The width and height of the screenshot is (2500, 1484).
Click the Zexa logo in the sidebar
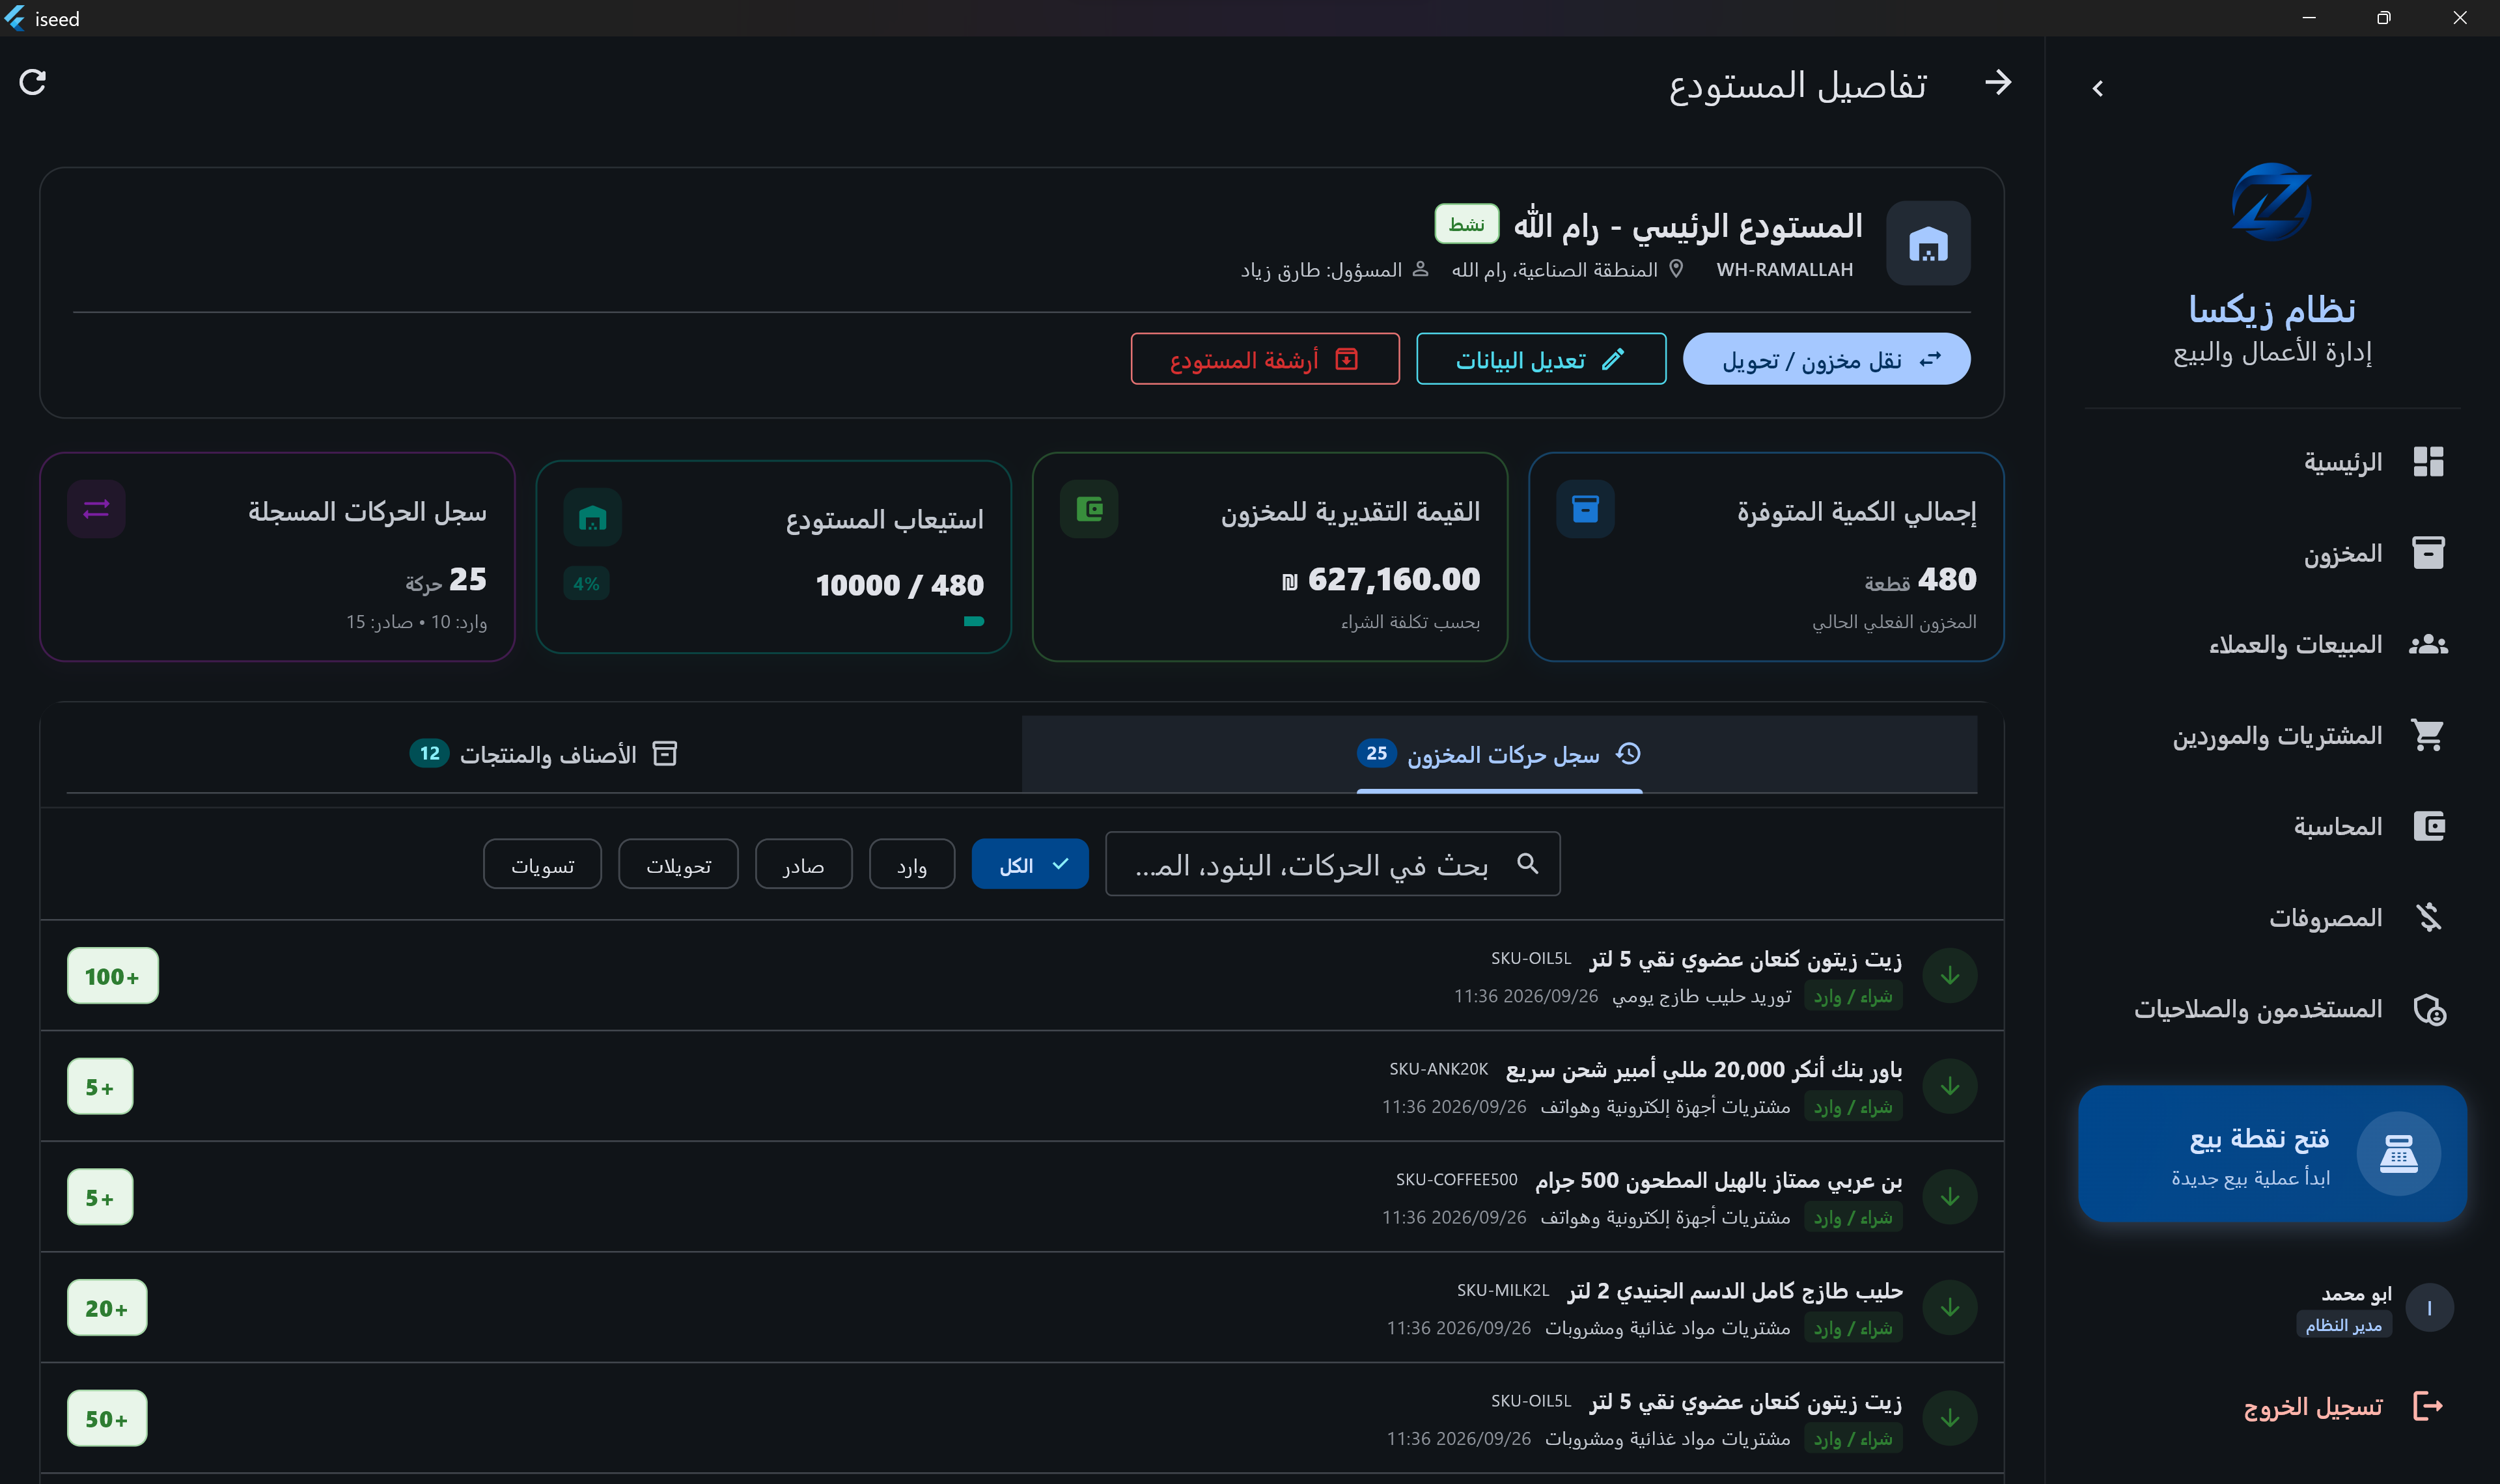2271,201
